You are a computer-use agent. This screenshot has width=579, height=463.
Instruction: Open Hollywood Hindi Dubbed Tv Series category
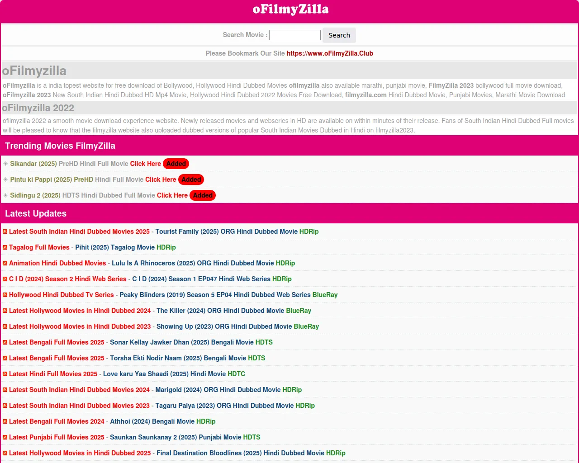(x=62, y=295)
